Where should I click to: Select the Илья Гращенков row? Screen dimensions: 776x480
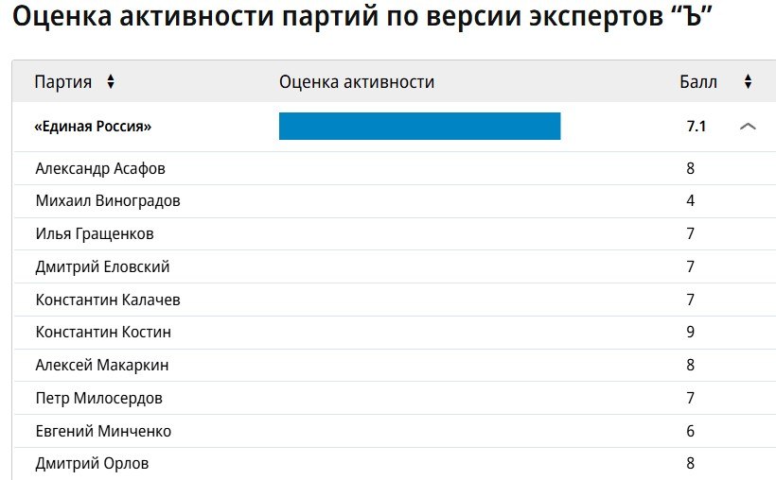(x=395, y=233)
